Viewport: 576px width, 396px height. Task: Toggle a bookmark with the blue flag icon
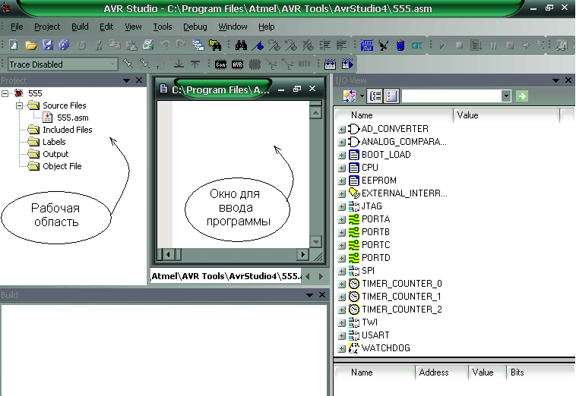click(258, 46)
